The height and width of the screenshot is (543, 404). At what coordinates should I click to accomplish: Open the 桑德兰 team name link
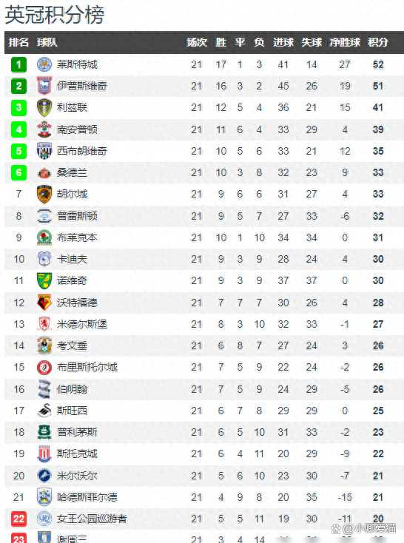[72, 172]
